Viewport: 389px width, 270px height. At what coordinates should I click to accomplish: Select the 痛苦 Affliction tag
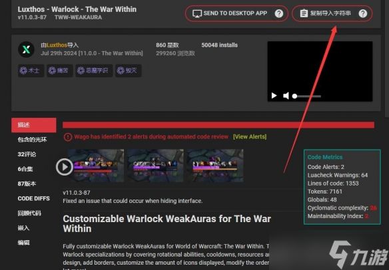pos(59,70)
